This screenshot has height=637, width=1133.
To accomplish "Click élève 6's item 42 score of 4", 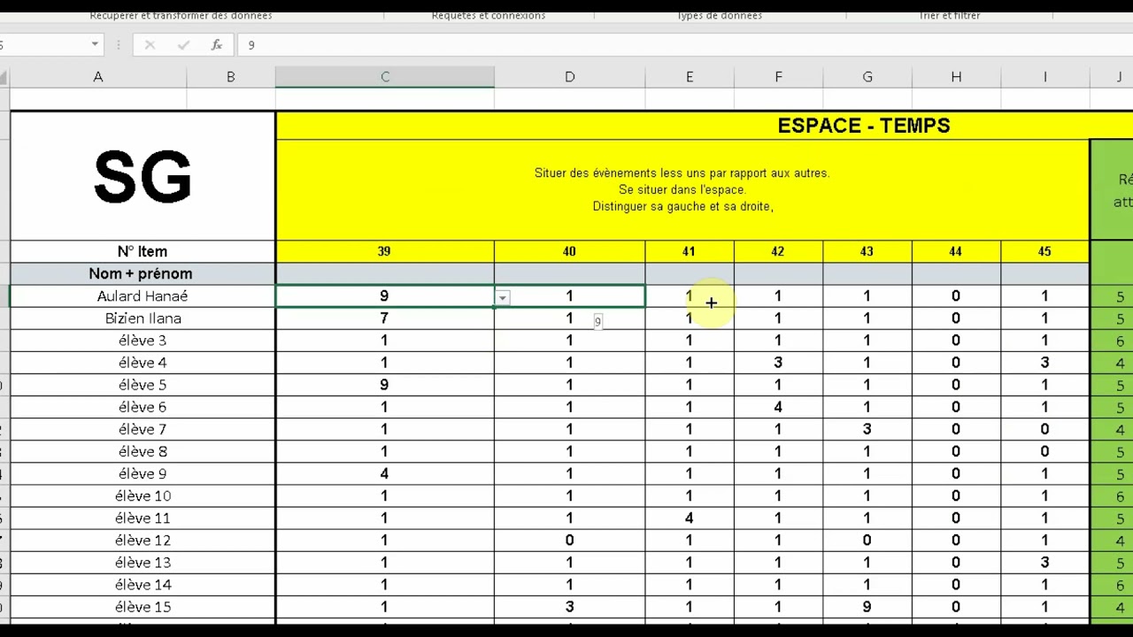I will [779, 407].
